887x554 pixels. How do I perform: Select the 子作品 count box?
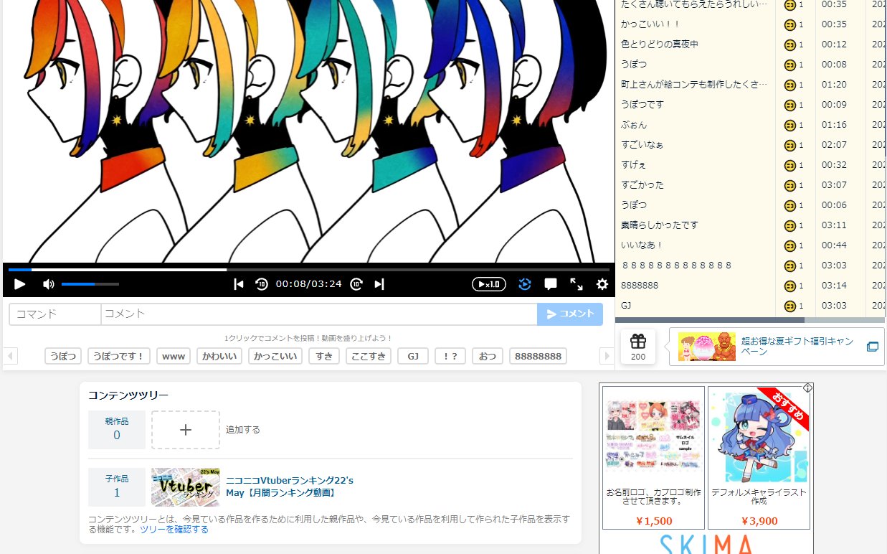[117, 487]
